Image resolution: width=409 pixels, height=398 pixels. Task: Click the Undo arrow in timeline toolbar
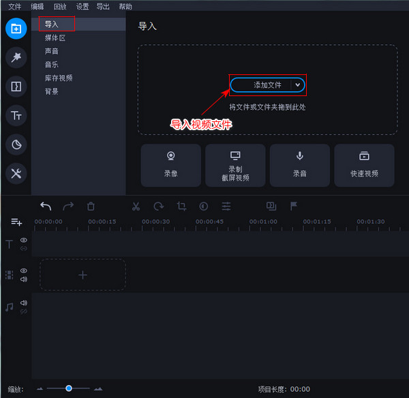[x=46, y=206]
